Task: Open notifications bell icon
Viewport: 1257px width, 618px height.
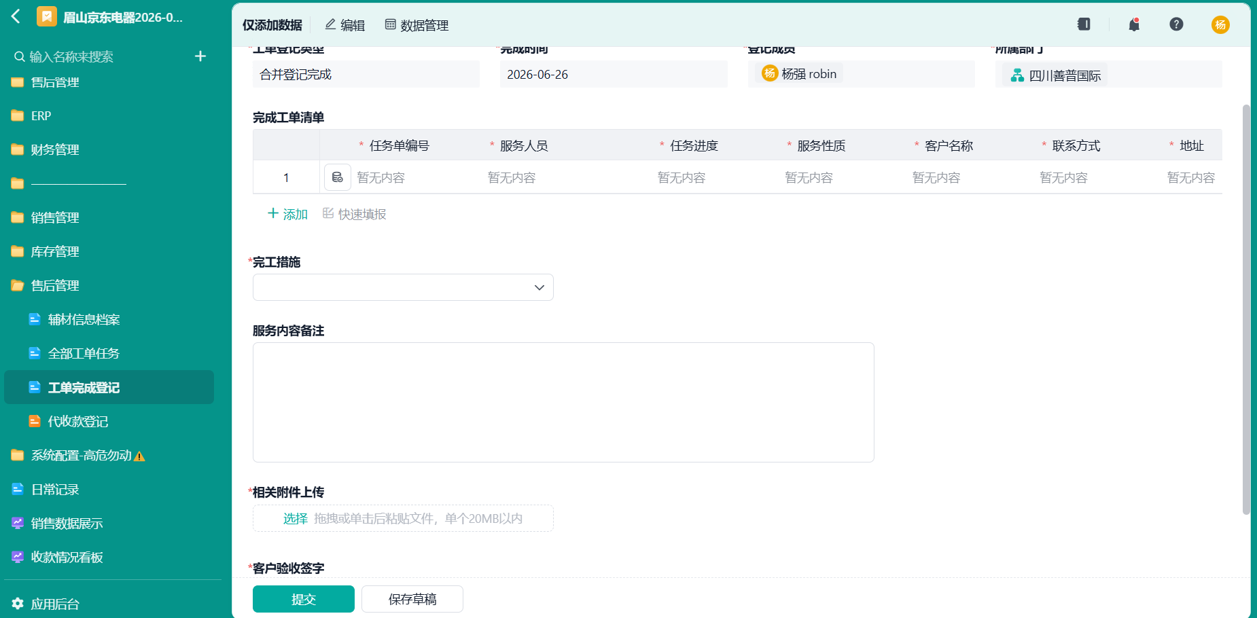Action: (x=1134, y=24)
